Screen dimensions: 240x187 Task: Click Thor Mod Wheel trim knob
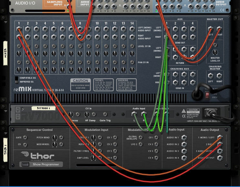[x=55, y=144]
